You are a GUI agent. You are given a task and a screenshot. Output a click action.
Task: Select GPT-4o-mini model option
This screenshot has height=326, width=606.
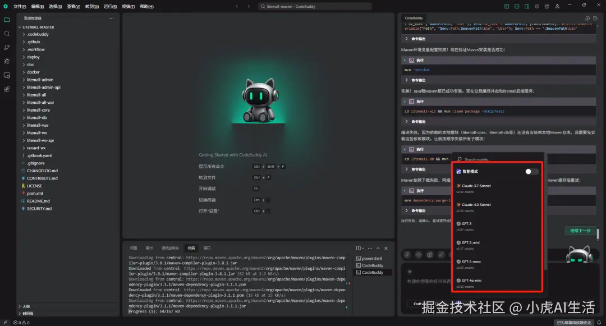[x=497, y=283]
